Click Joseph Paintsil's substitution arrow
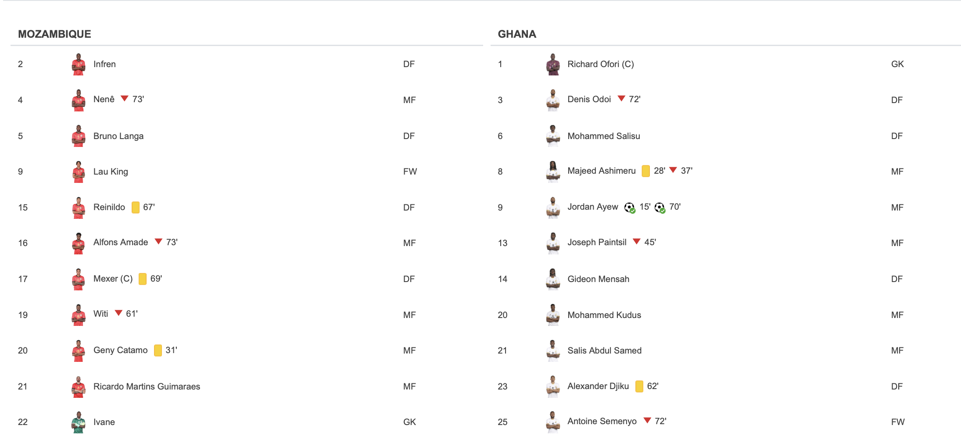The width and height of the screenshot is (961, 436). (x=637, y=242)
